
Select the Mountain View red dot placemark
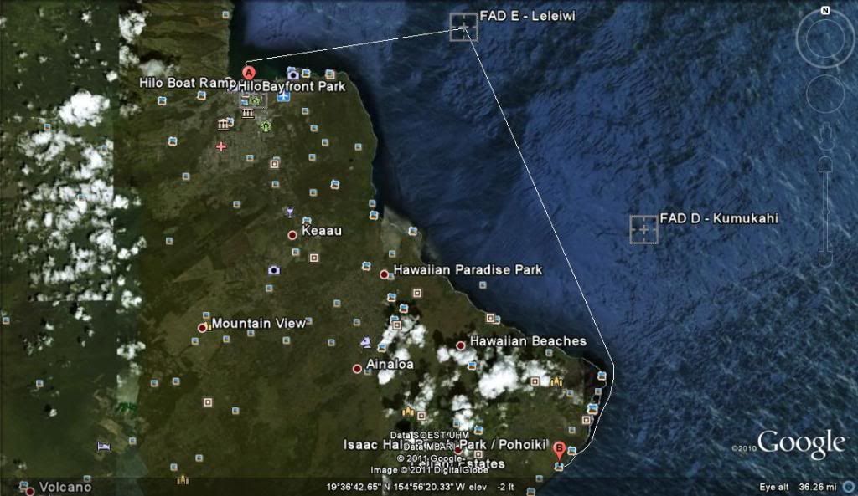coord(202,328)
